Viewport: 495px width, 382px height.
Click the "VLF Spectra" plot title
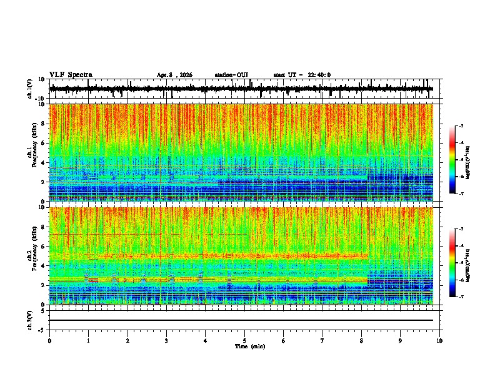point(71,75)
